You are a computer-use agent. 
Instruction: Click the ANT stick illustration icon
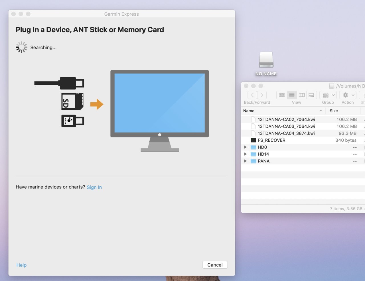tap(73, 121)
